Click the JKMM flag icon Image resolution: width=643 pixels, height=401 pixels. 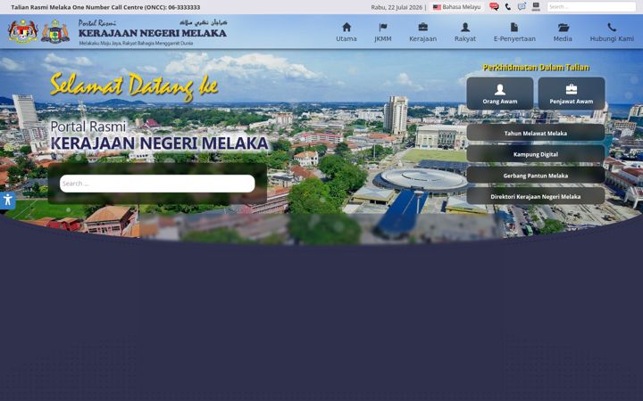(383, 27)
